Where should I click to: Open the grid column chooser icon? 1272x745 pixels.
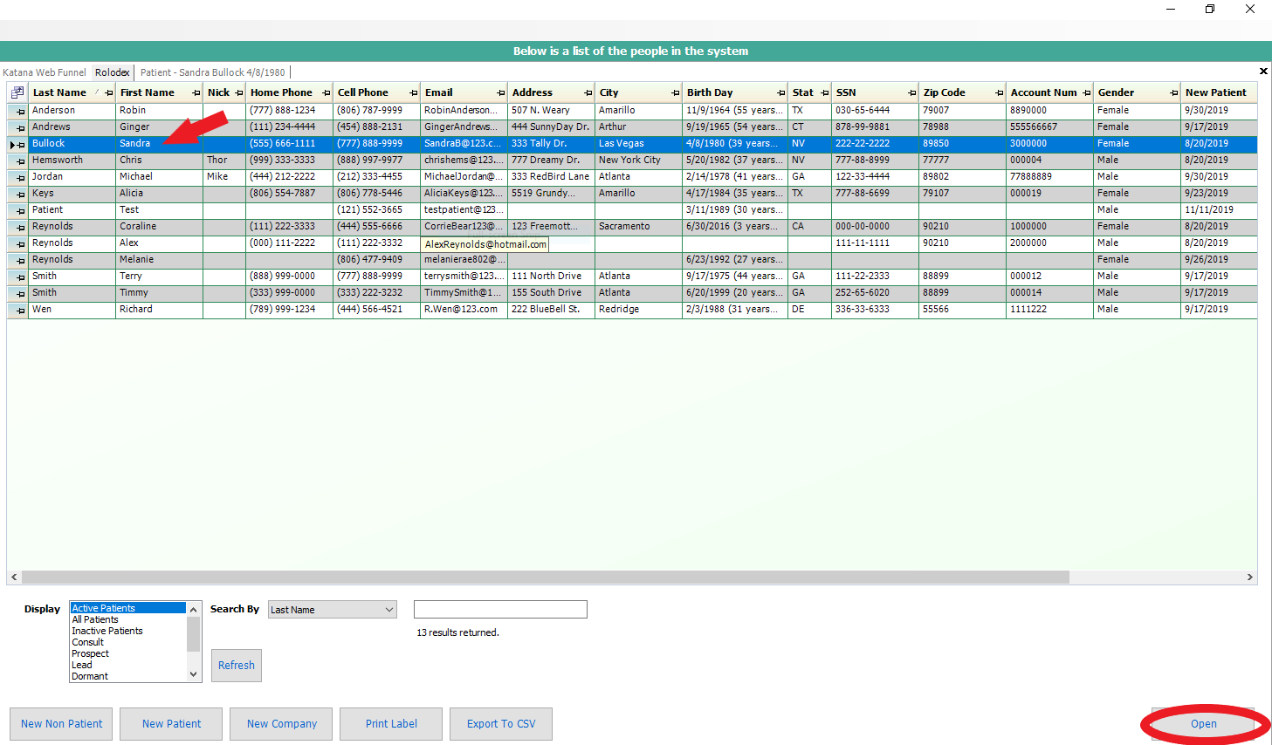click(17, 92)
